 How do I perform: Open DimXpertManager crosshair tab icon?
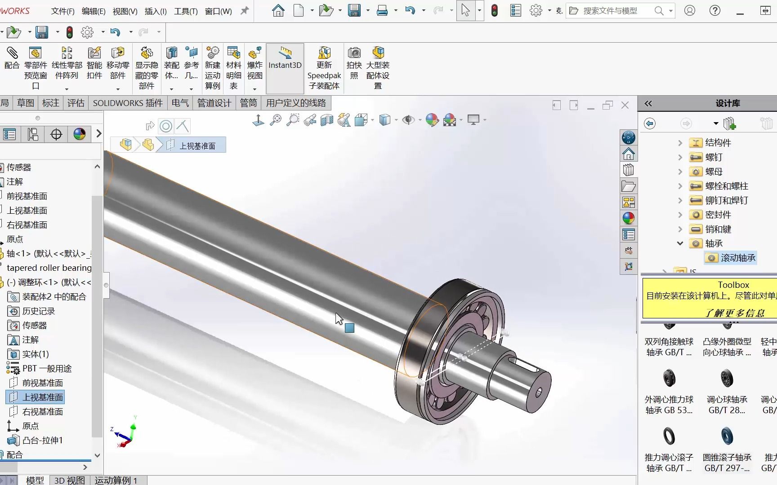click(56, 134)
